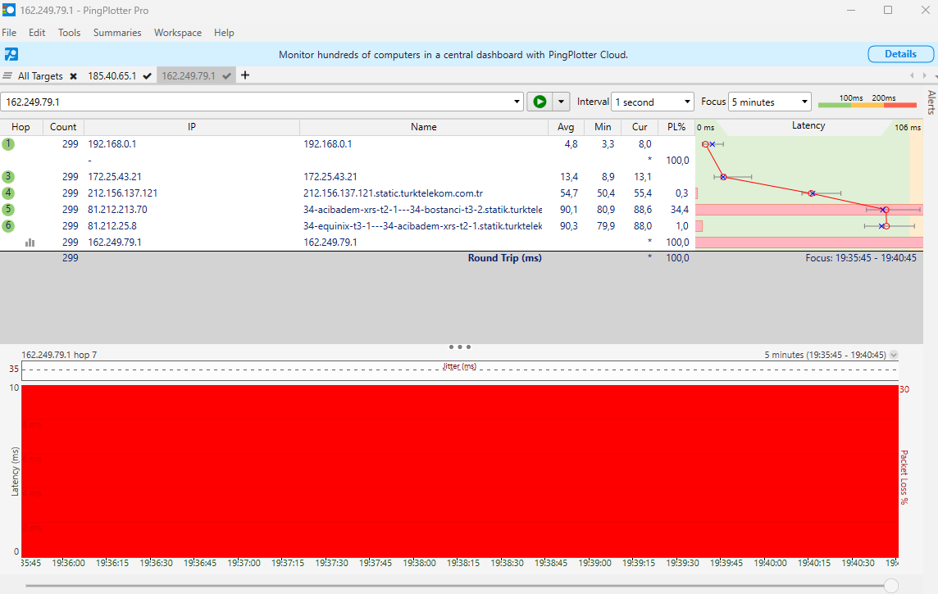Select IP cell 212.156.137.121
The height and width of the screenshot is (594, 938).
click(x=123, y=193)
